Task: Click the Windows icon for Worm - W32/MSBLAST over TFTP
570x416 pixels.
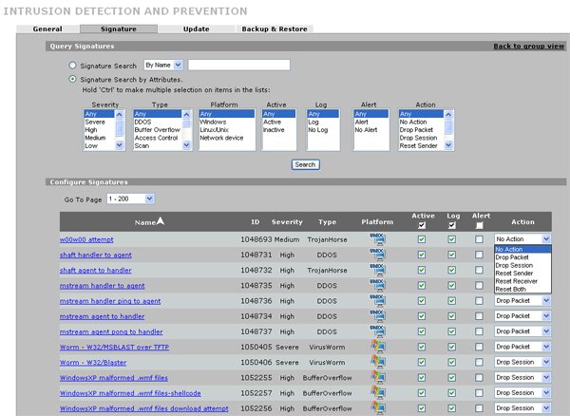Action: [379, 347]
